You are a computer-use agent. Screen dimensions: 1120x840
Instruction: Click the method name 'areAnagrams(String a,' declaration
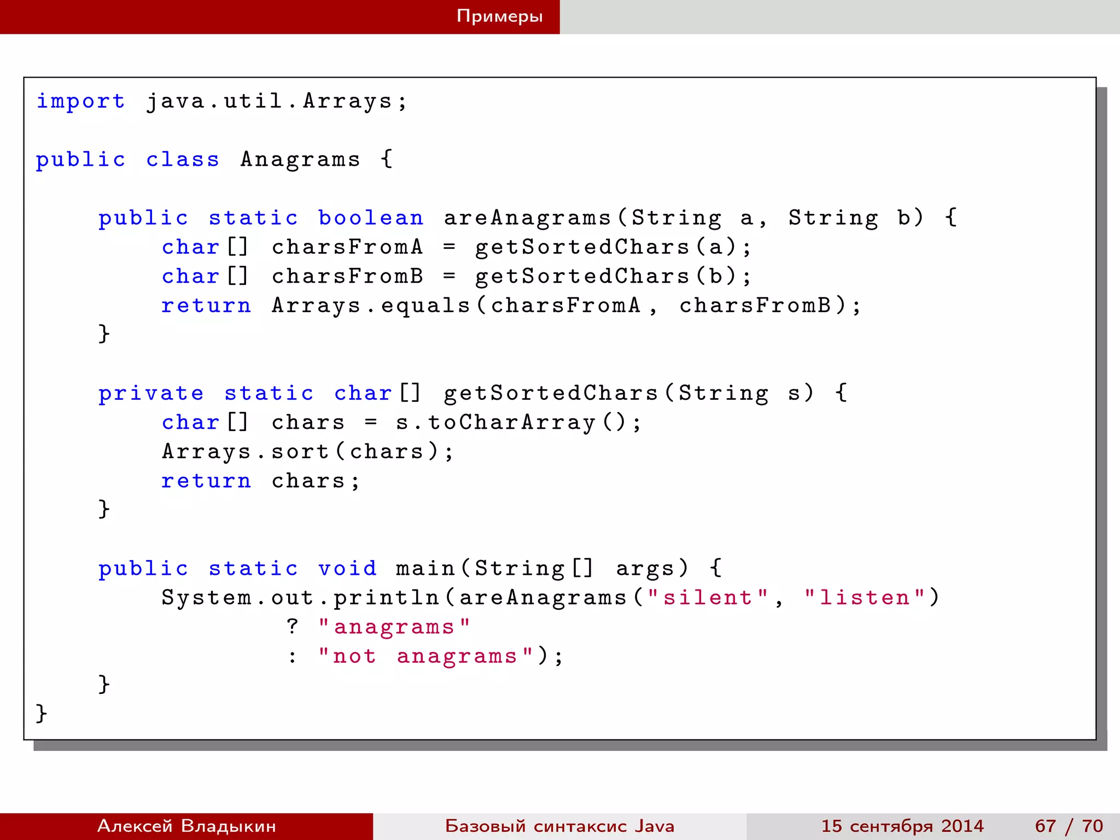tap(606, 218)
